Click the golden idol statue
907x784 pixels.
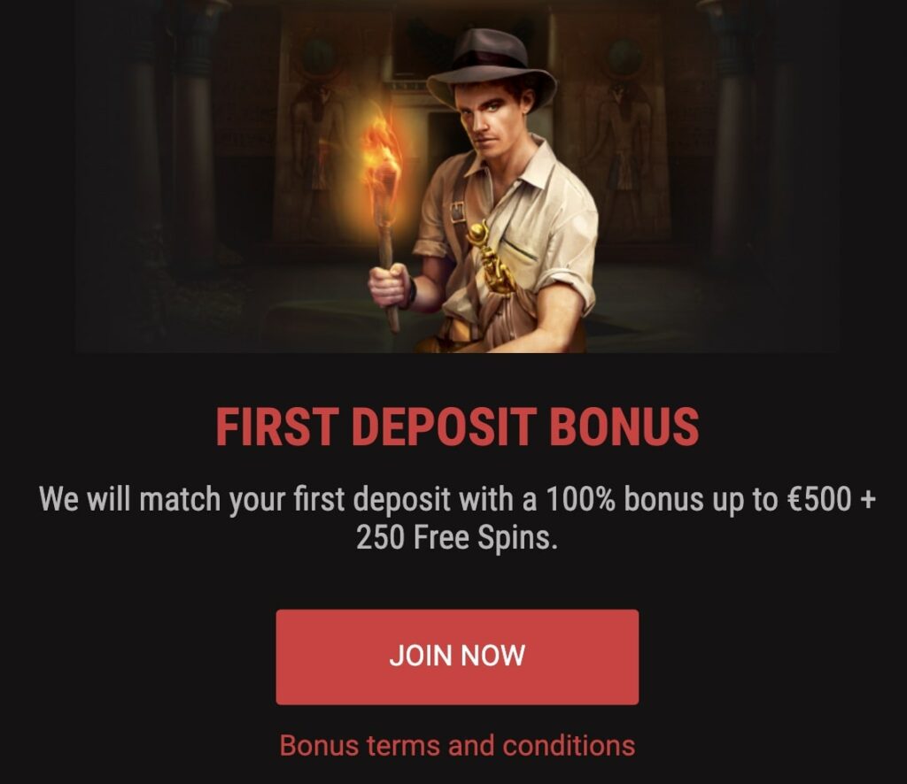tap(491, 257)
